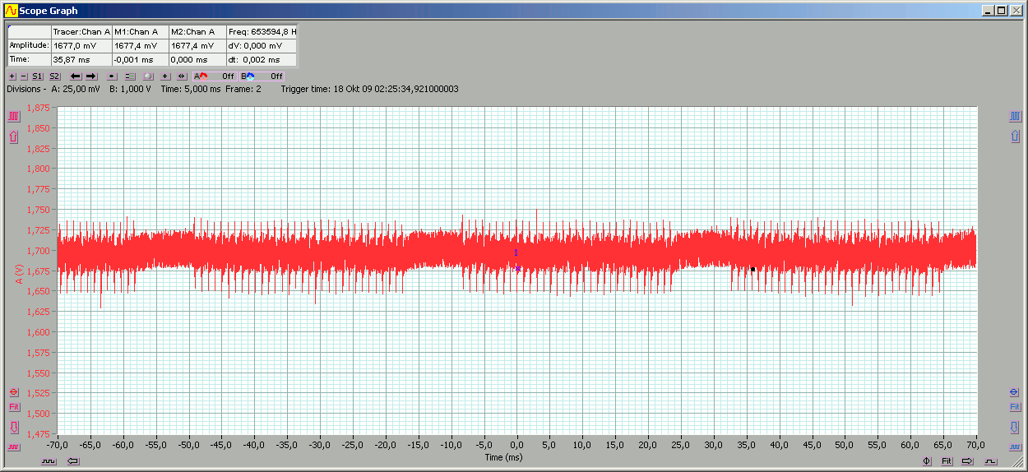Click blue channel B Fit button

1015,407
